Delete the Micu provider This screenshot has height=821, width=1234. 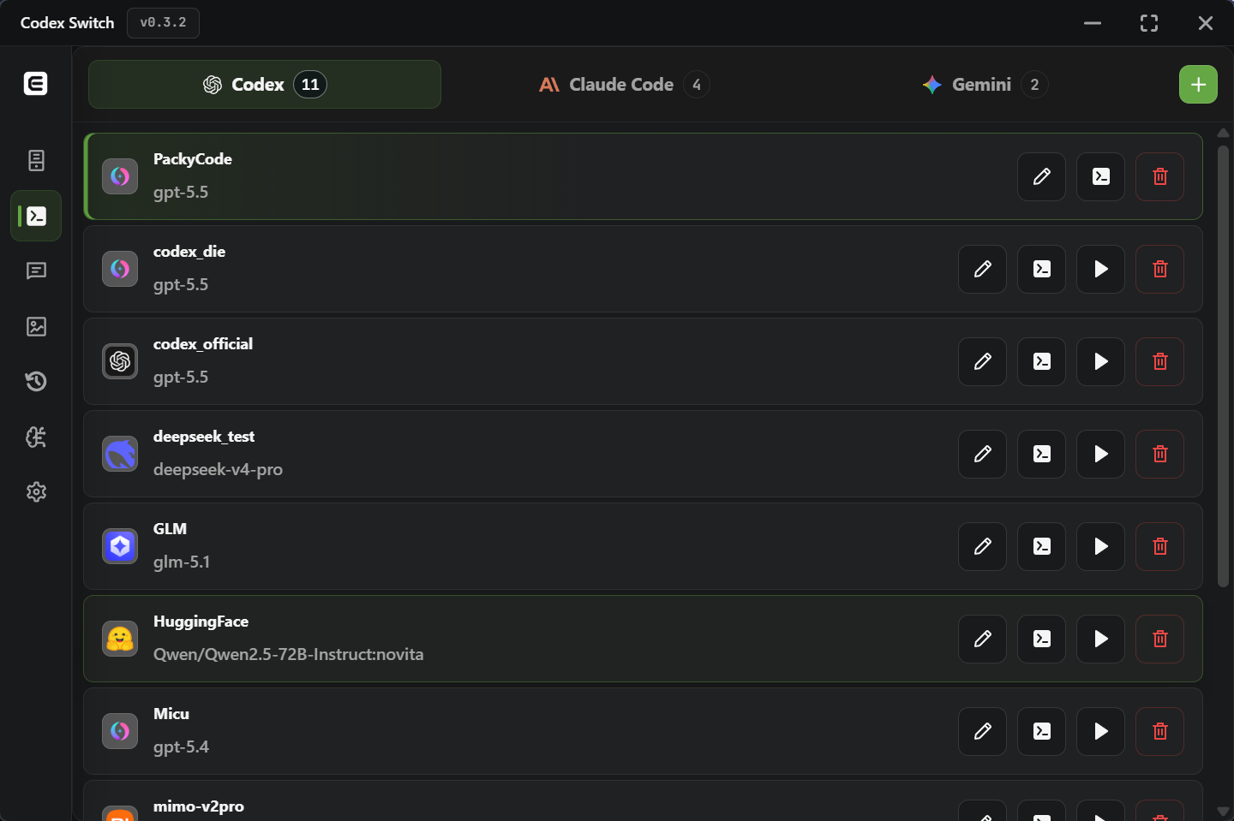click(1159, 731)
